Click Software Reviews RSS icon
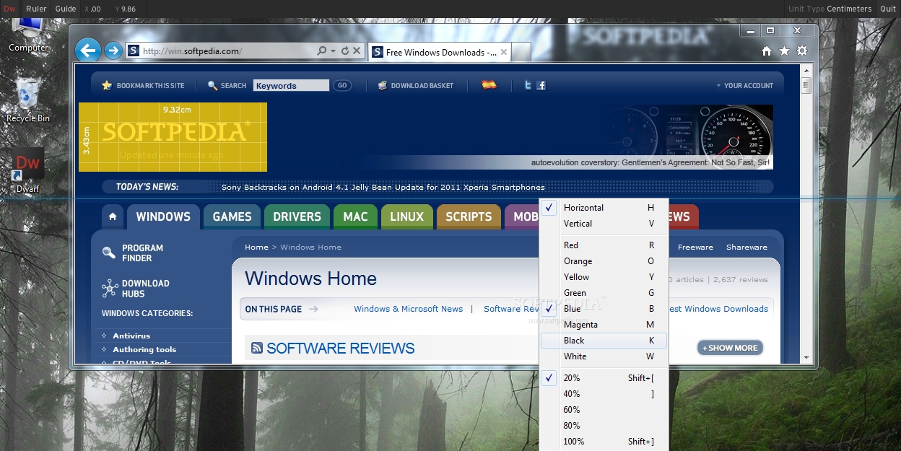 point(257,348)
